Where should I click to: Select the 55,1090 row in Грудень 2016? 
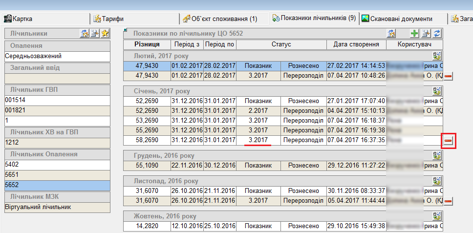(x=147, y=166)
